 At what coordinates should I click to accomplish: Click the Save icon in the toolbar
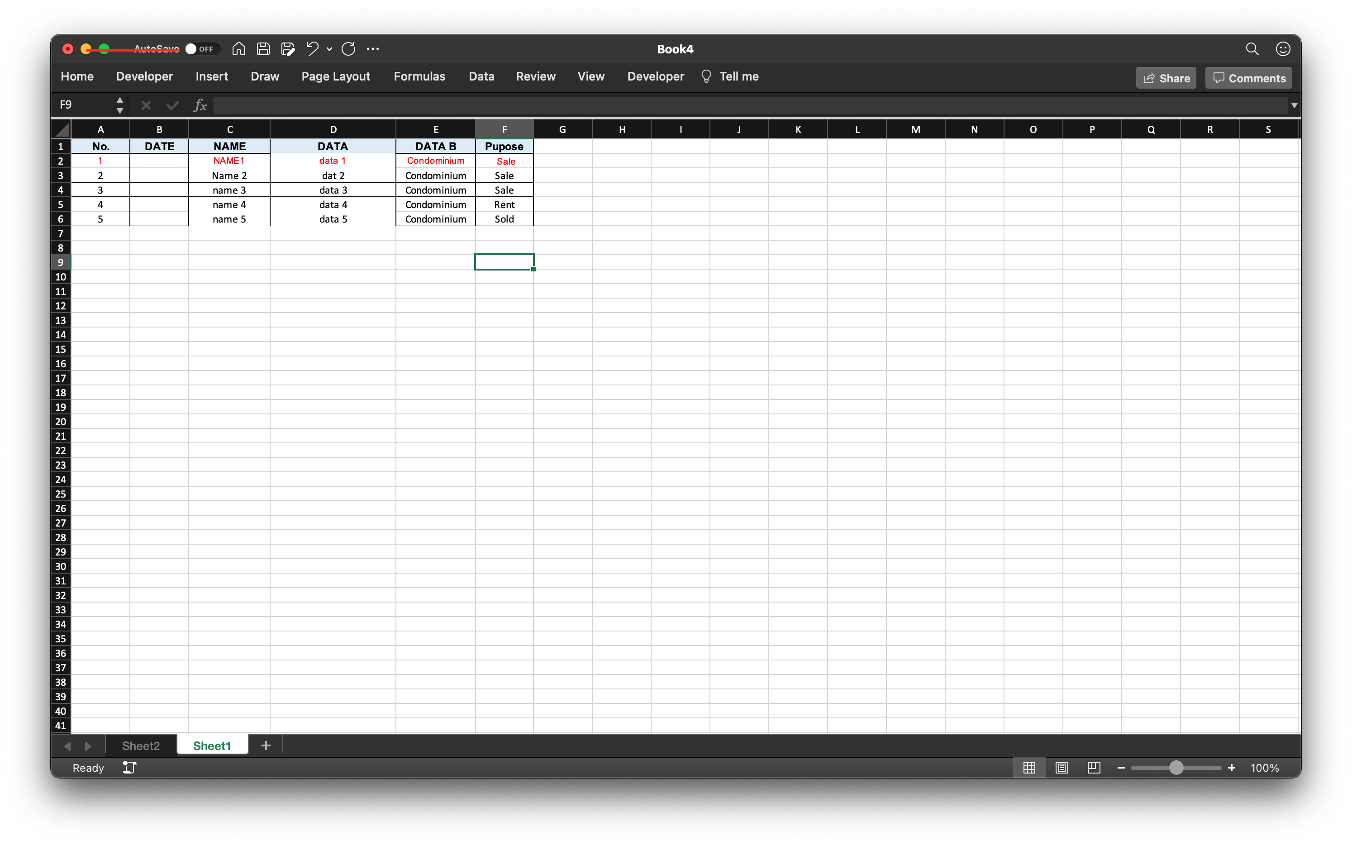pos(263,48)
